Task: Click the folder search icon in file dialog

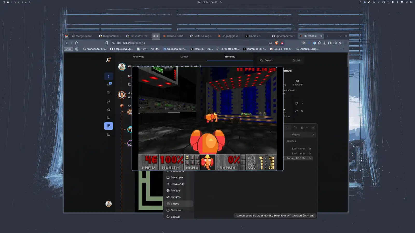Action: coord(295,128)
